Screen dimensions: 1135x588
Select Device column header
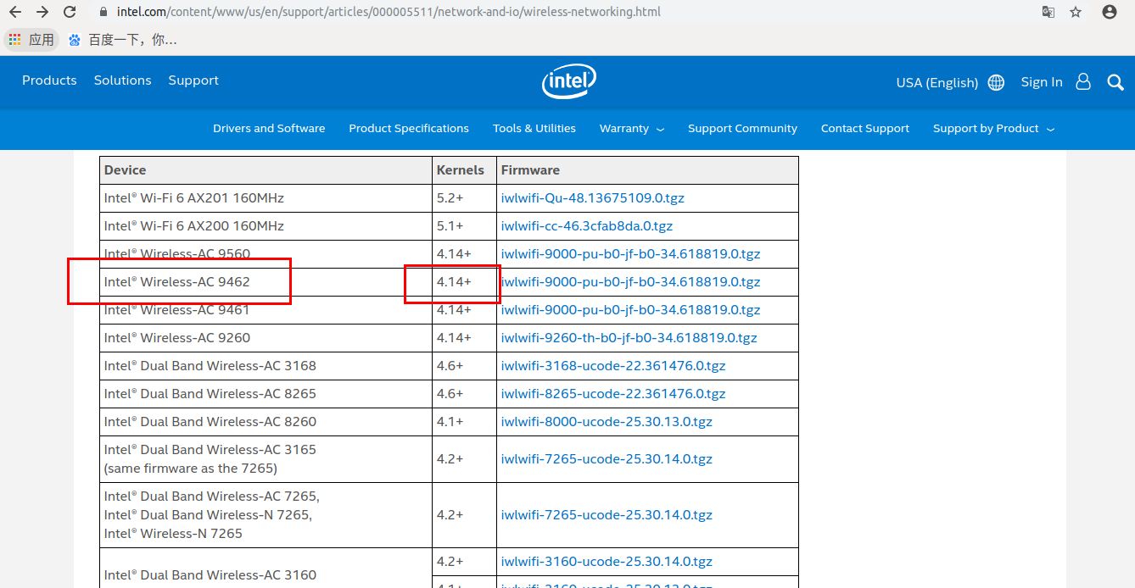[266, 170]
